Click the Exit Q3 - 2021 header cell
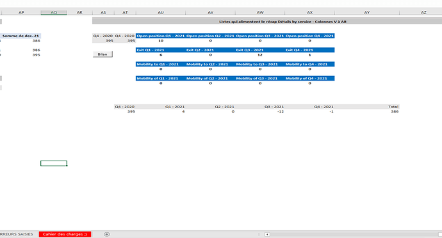This screenshot has width=442, height=238. (260, 50)
